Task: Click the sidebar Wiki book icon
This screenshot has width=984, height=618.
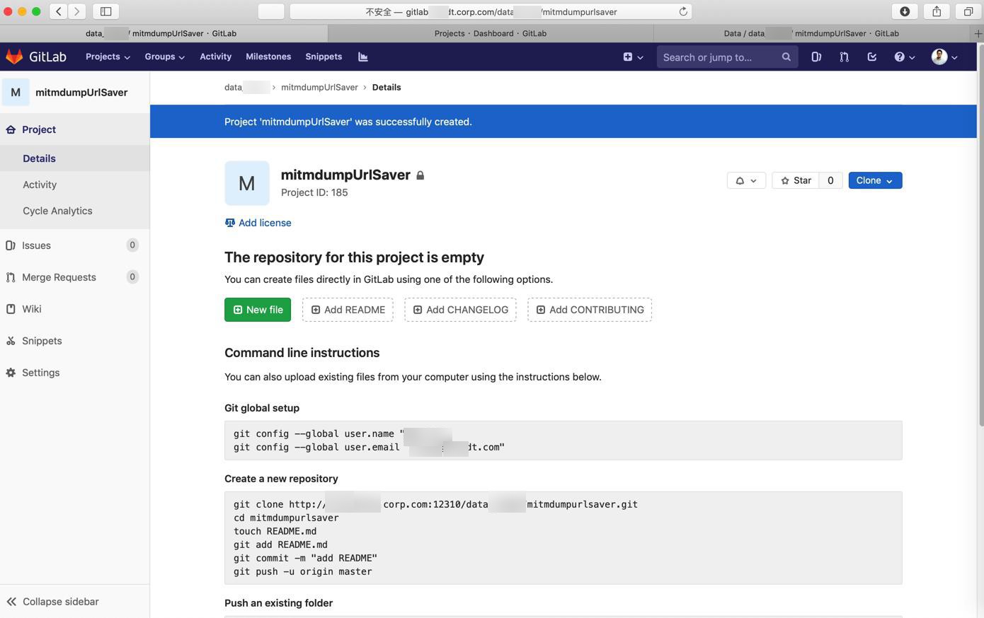Action: click(11, 309)
